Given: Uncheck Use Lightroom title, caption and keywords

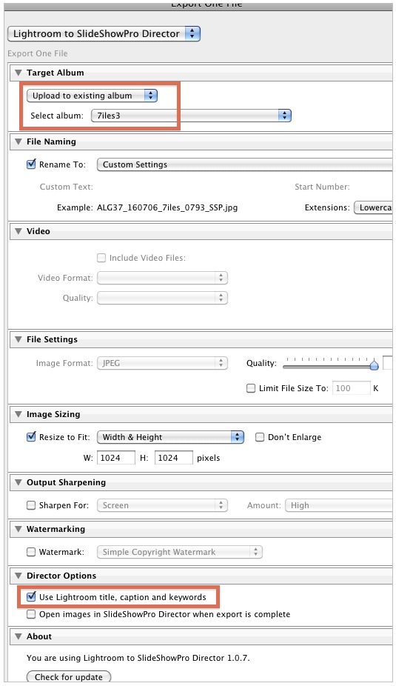Looking at the screenshot, I should click(x=31, y=597).
